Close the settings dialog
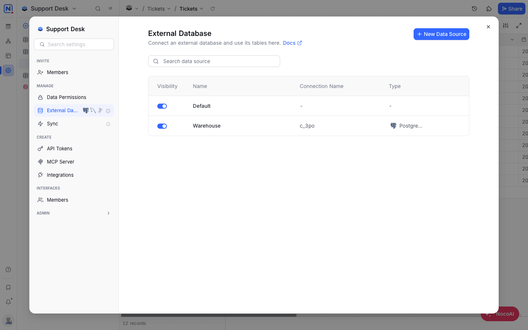This screenshot has width=528, height=330. [488, 27]
